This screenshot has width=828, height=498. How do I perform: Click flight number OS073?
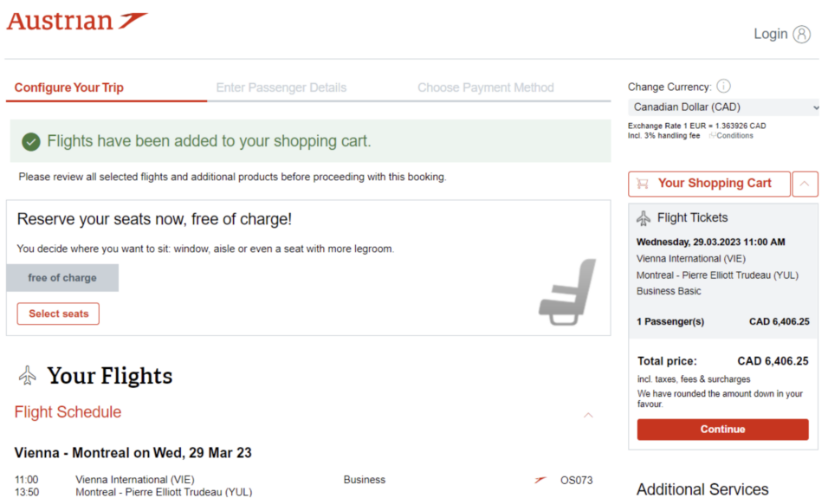pyautogui.click(x=576, y=481)
